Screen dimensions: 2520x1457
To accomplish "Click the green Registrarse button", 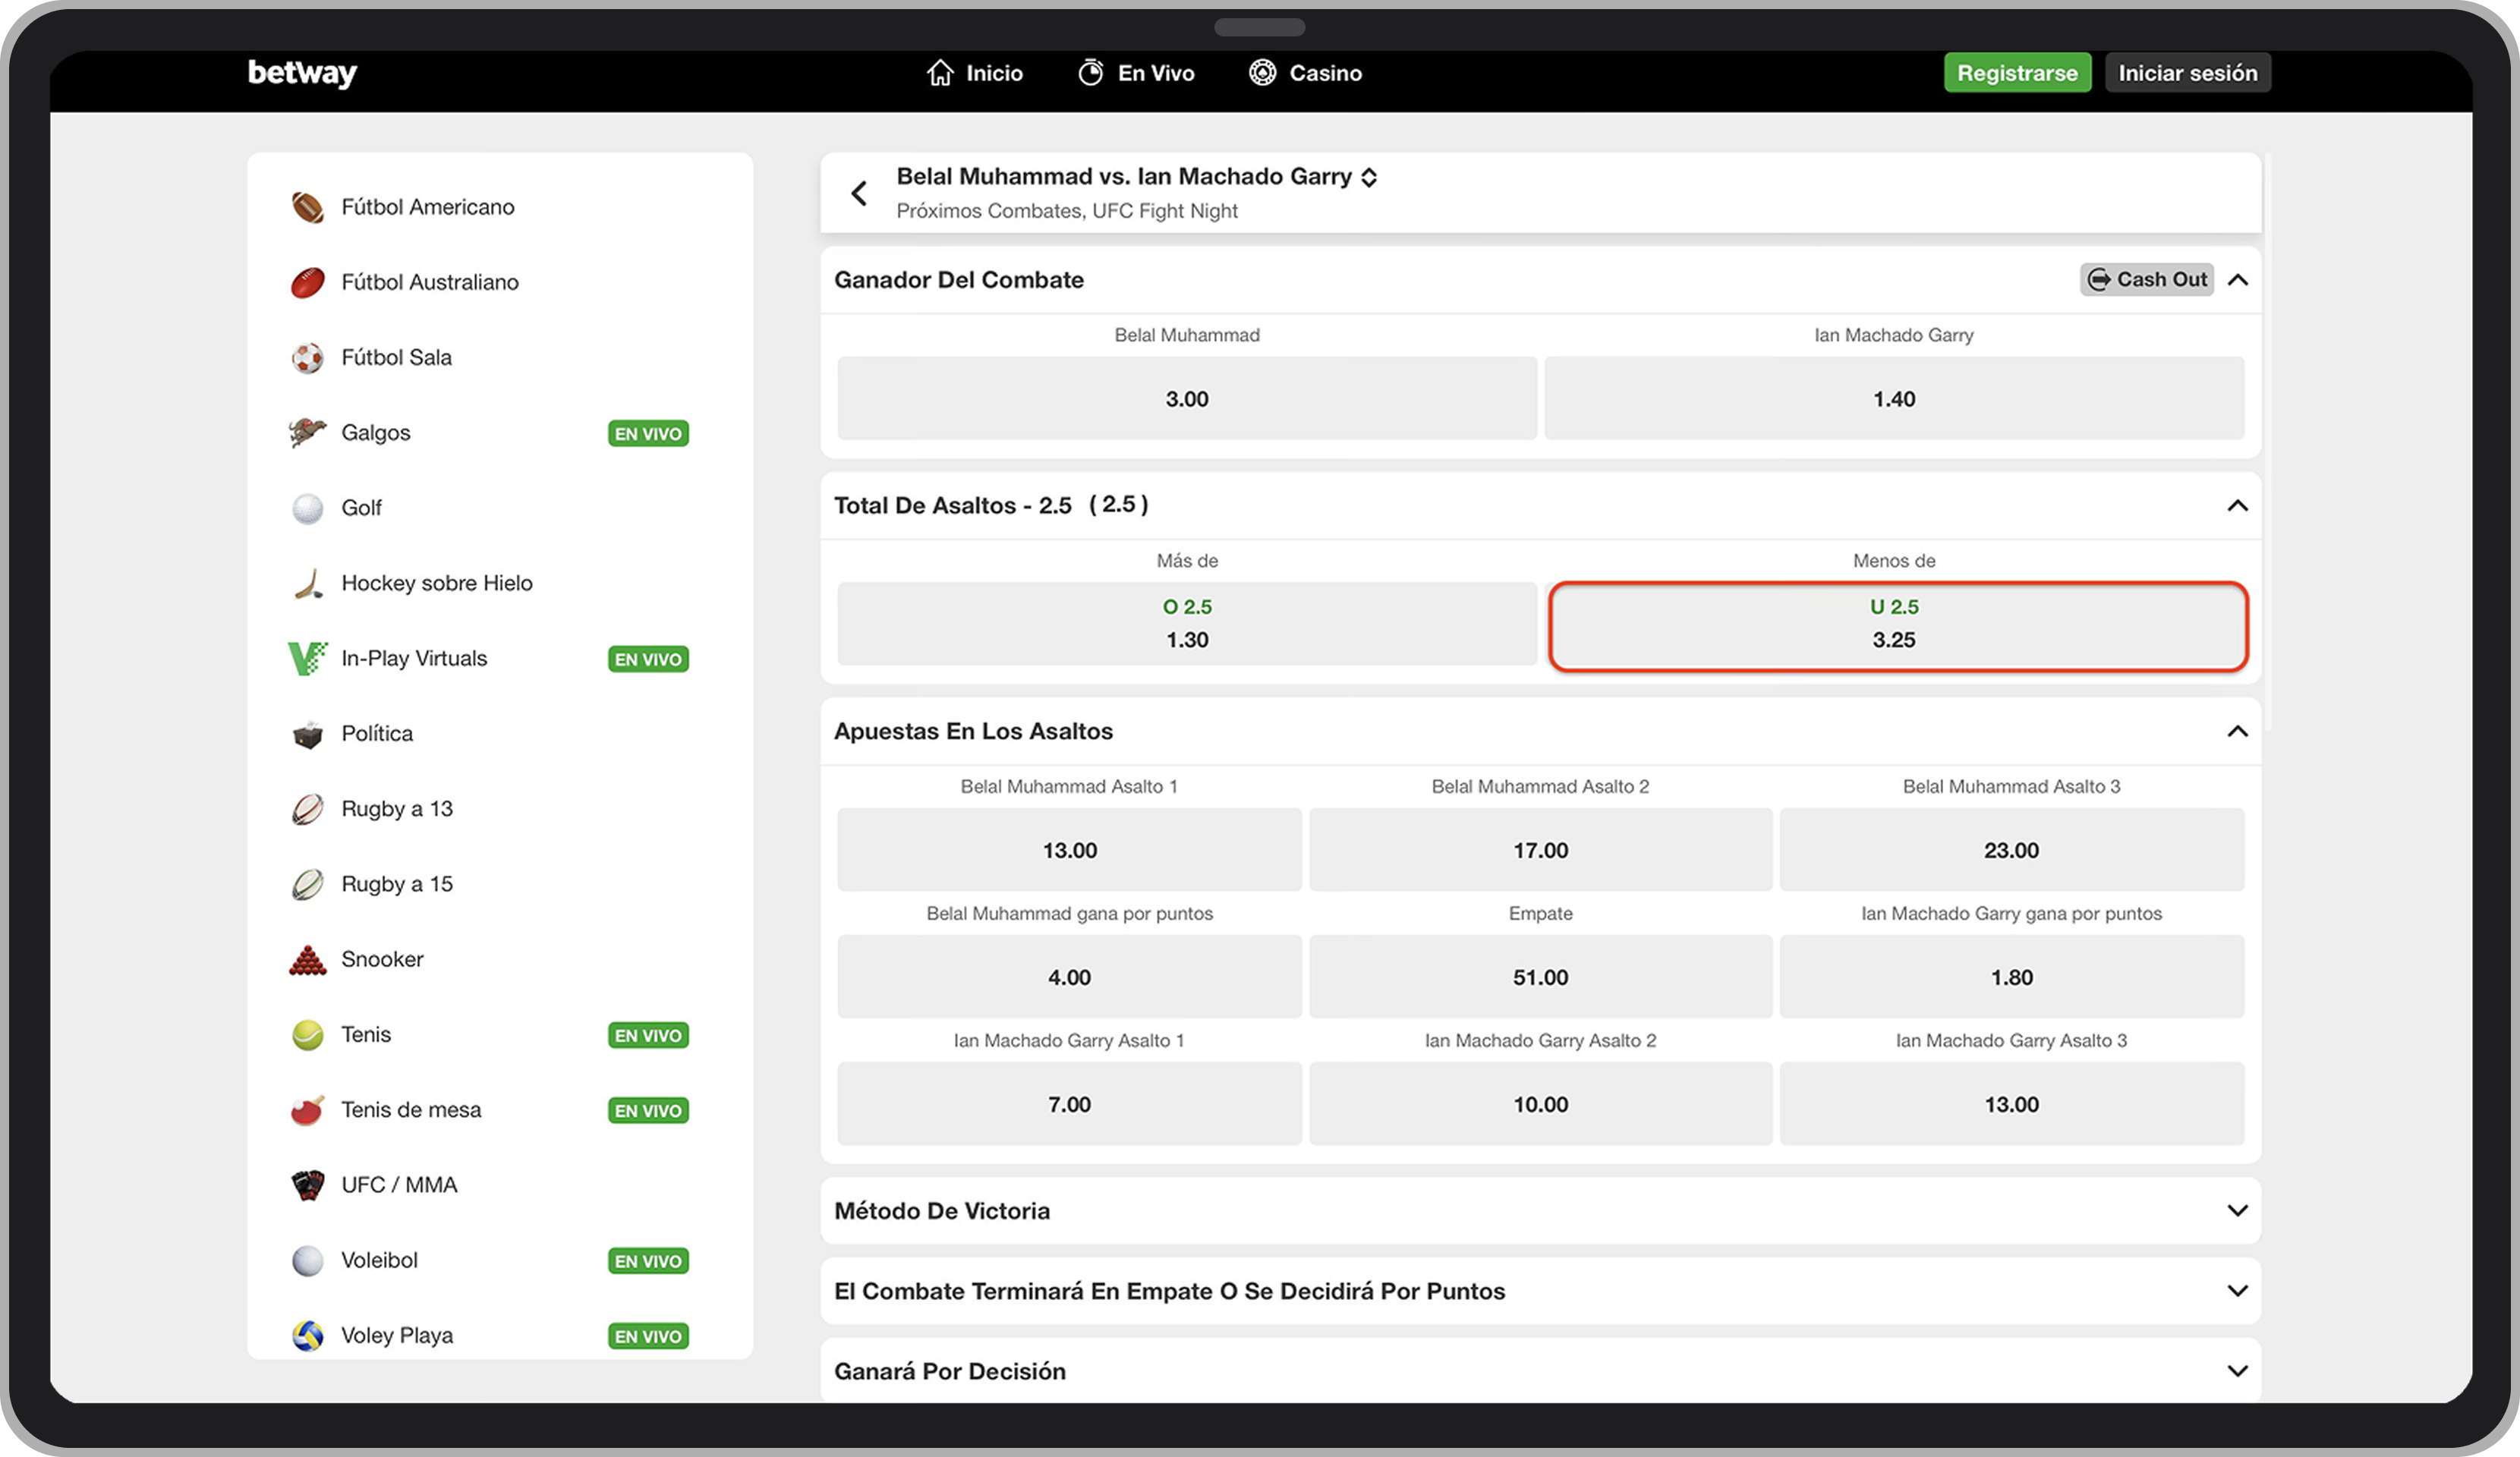I will pyautogui.click(x=2017, y=72).
